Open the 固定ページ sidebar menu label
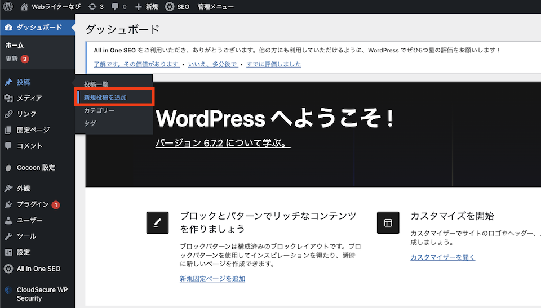The height and width of the screenshot is (308, 541). (33, 130)
